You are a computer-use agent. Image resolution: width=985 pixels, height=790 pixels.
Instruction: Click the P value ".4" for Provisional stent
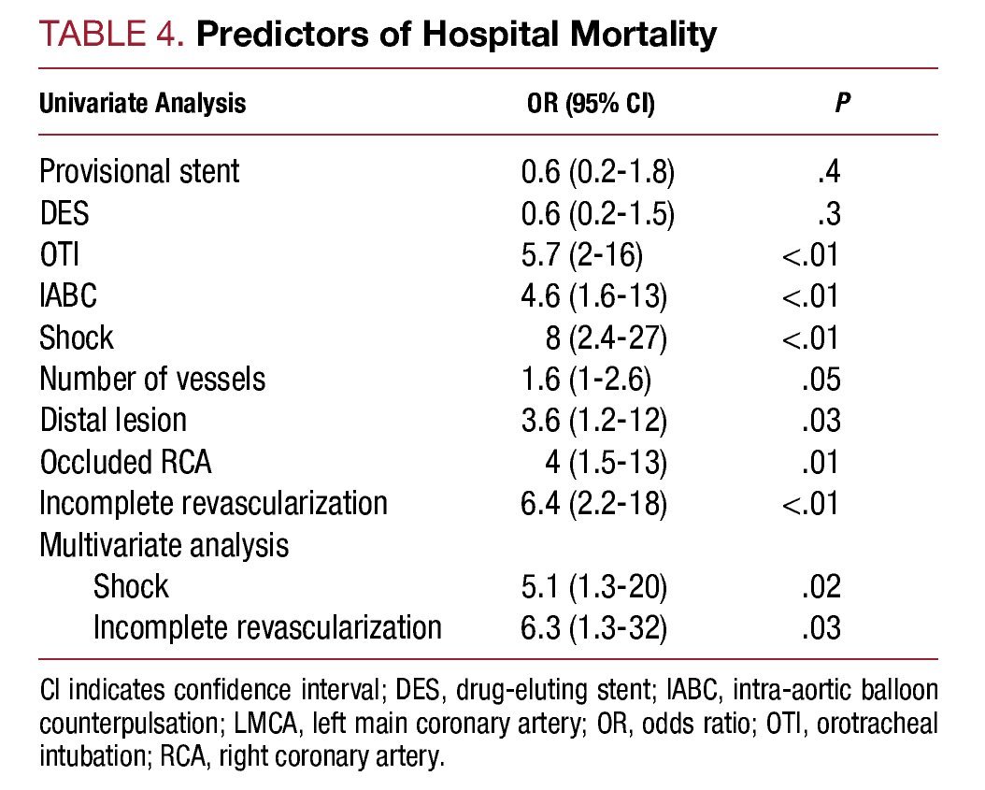[827, 171]
